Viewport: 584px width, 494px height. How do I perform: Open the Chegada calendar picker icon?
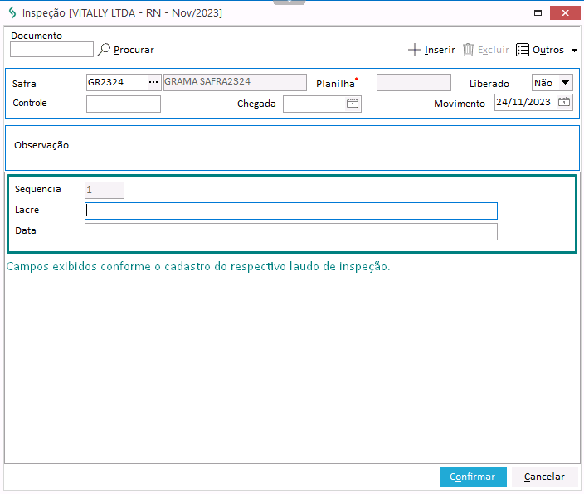353,104
